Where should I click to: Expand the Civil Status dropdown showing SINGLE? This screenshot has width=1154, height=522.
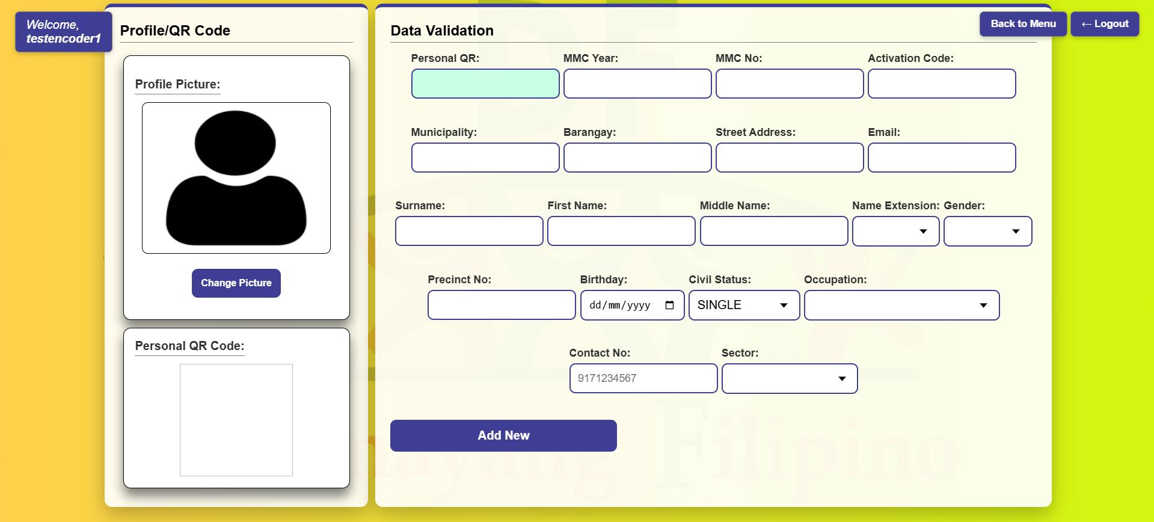point(744,306)
